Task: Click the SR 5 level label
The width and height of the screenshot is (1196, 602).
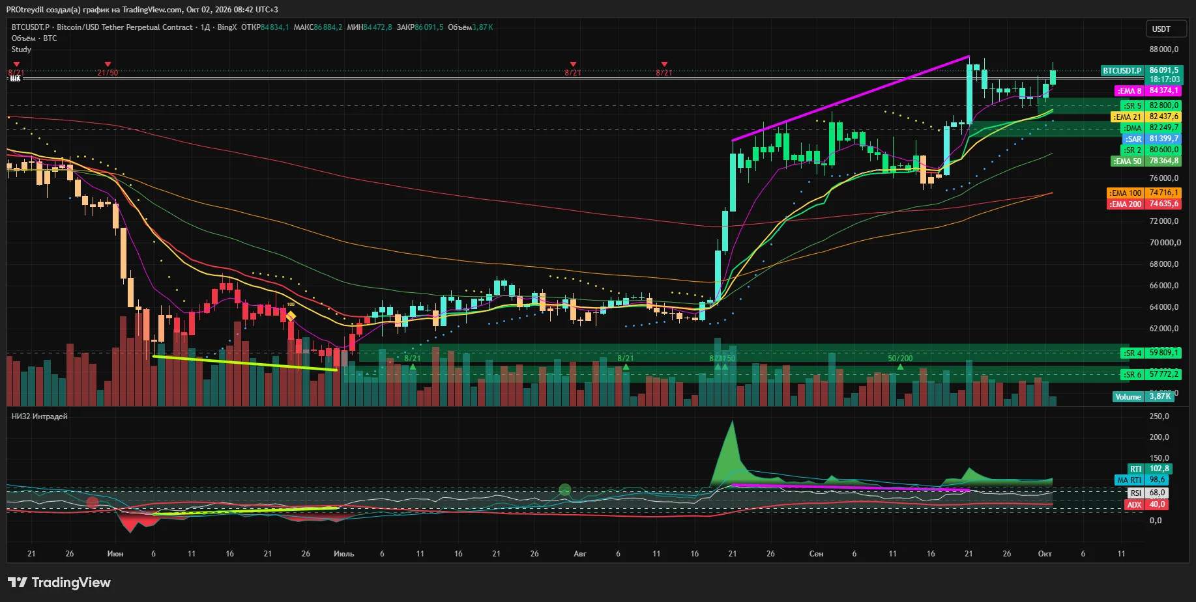Action: [x=1151, y=105]
